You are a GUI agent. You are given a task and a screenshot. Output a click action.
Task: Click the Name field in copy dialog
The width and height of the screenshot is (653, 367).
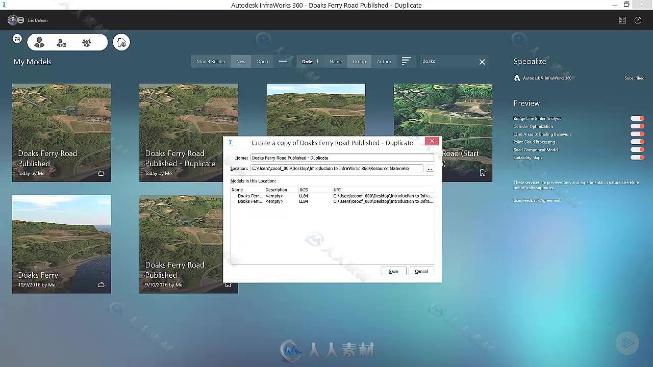(342, 158)
